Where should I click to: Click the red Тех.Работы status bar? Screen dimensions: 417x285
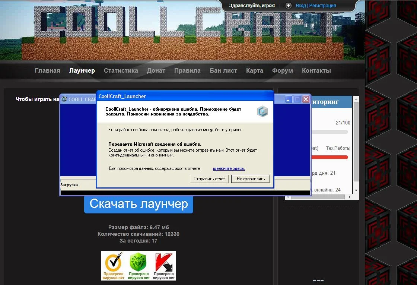point(330,157)
